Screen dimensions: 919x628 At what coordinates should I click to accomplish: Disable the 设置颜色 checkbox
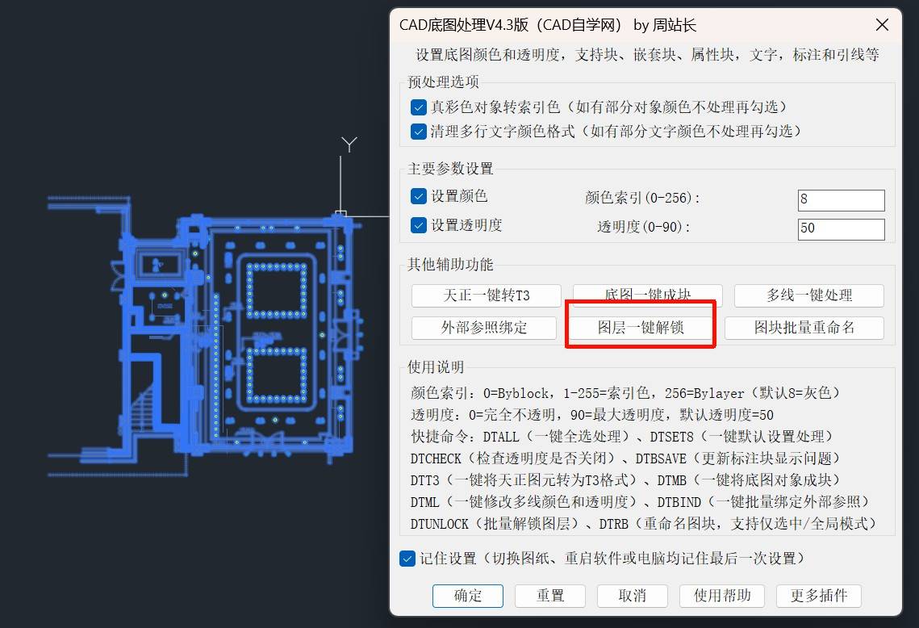tap(419, 196)
